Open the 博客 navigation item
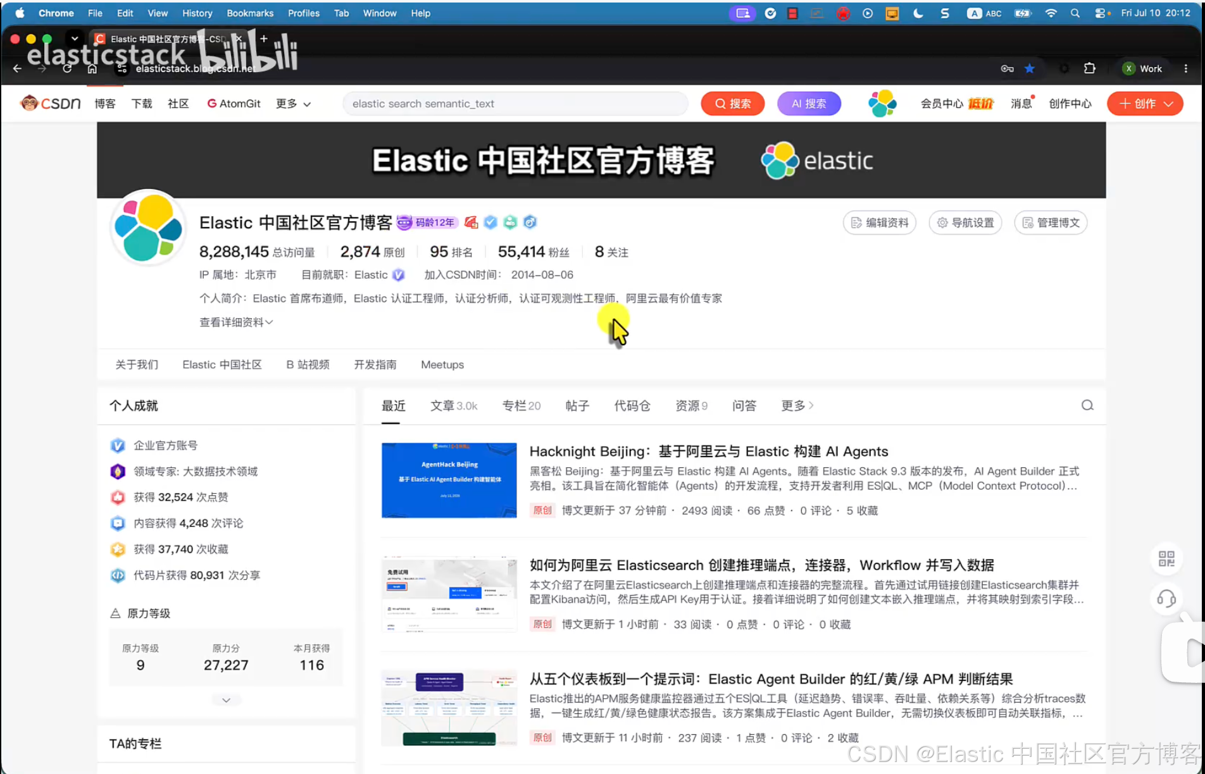Viewport: 1205px width, 774px height. pos(105,104)
